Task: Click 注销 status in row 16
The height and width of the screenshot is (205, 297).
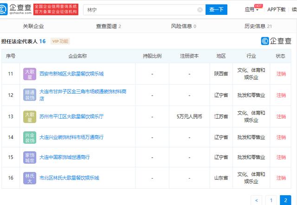Action: click(281, 178)
